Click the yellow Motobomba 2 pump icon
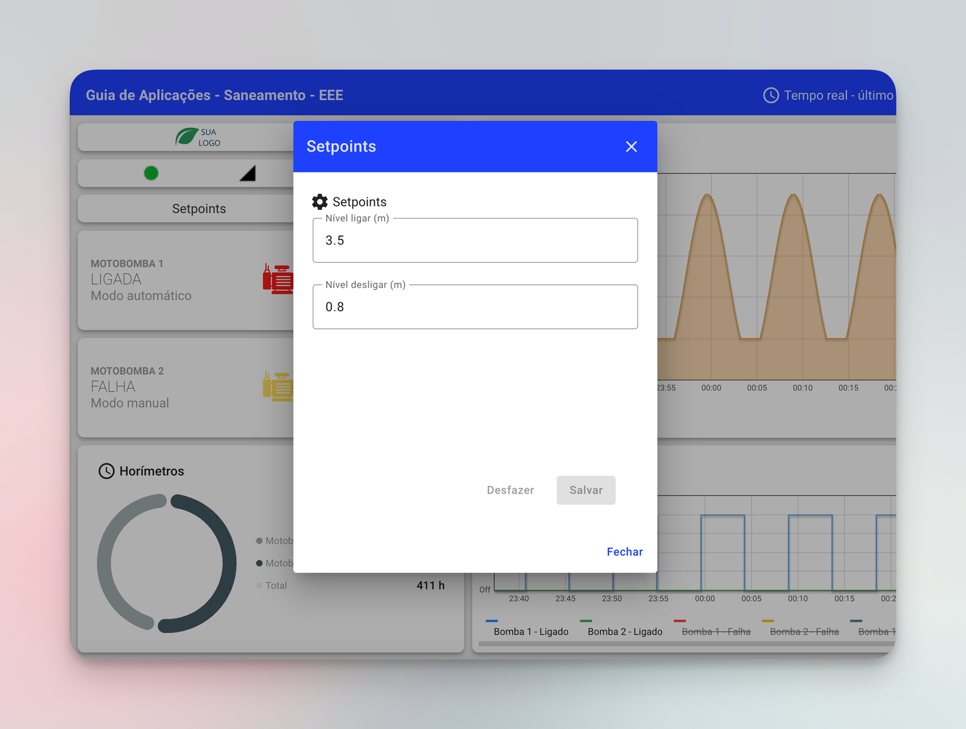The width and height of the screenshot is (966, 729). tap(278, 387)
